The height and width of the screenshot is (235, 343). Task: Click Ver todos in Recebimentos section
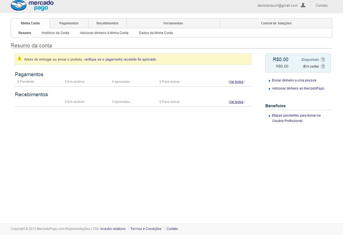click(x=236, y=102)
